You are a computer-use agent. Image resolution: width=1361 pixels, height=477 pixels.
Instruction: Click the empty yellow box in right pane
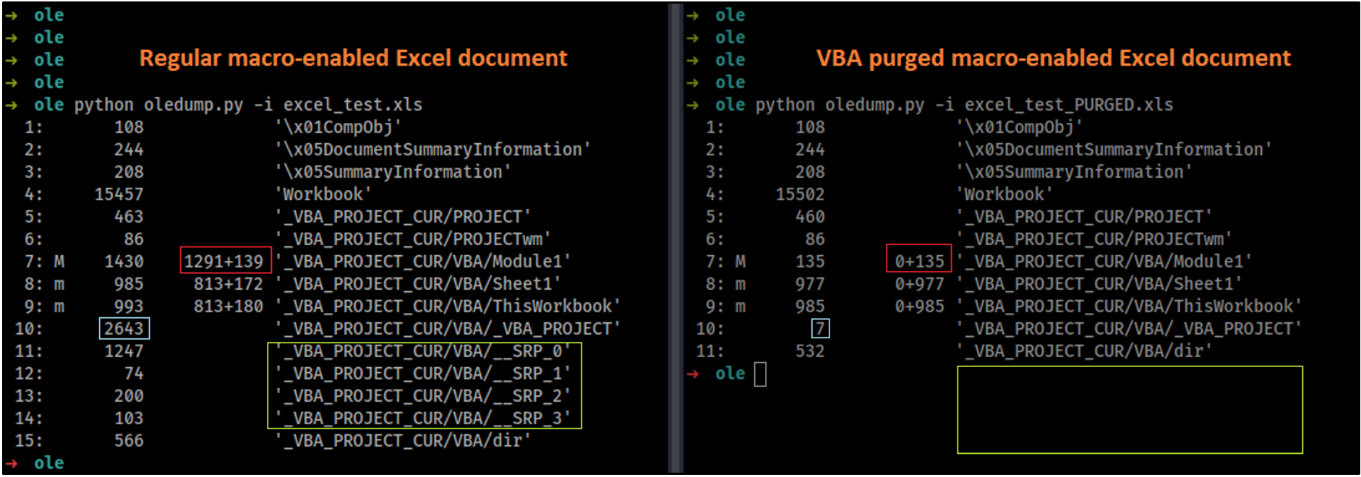coord(1129,410)
